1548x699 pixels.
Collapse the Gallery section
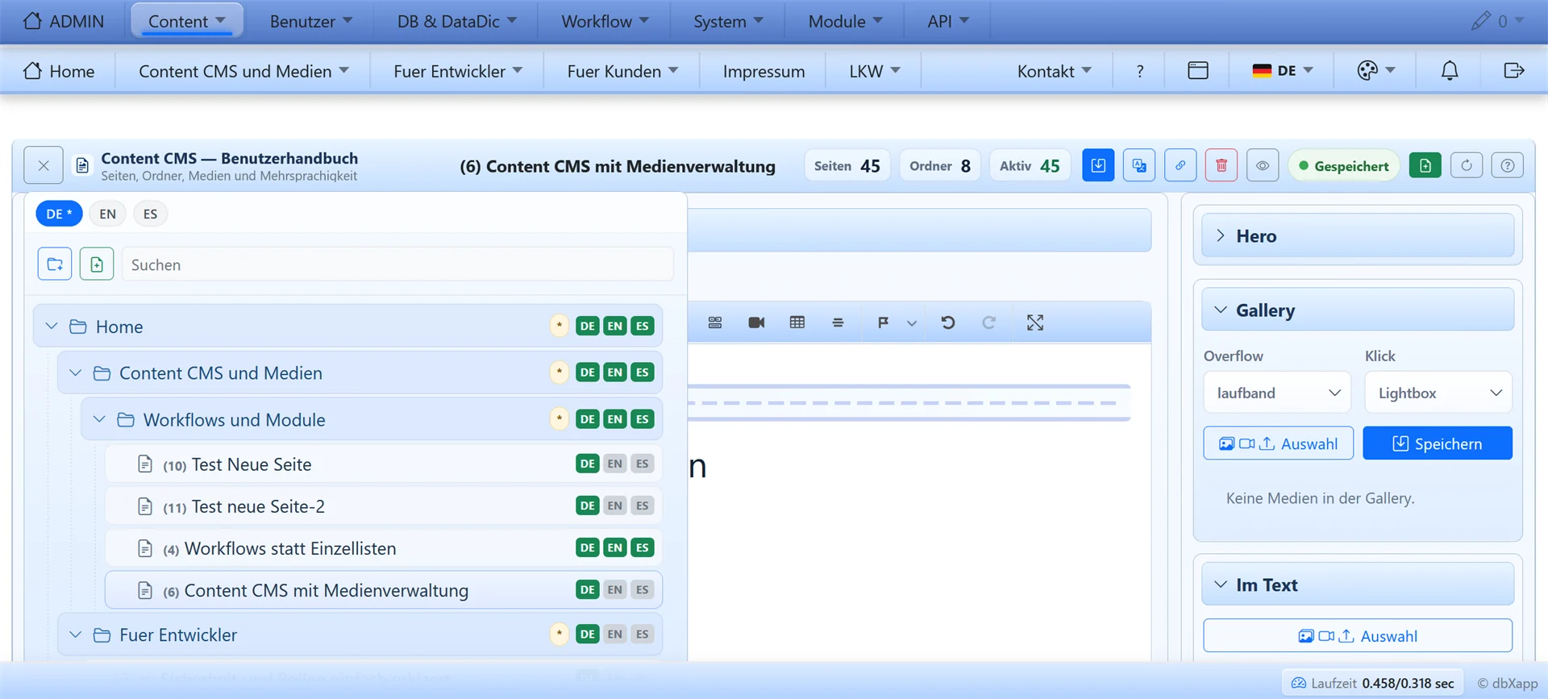coord(1358,310)
